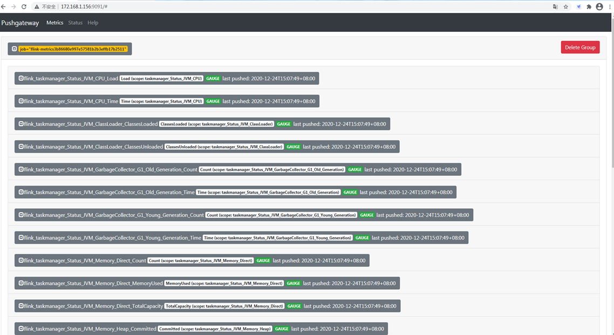Collapse the flink-metrics job group
The image size is (614, 335).
point(15,49)
